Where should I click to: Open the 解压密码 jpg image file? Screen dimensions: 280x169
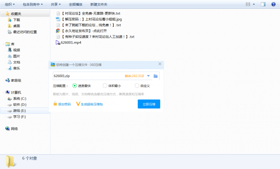(x=91, y=19)
